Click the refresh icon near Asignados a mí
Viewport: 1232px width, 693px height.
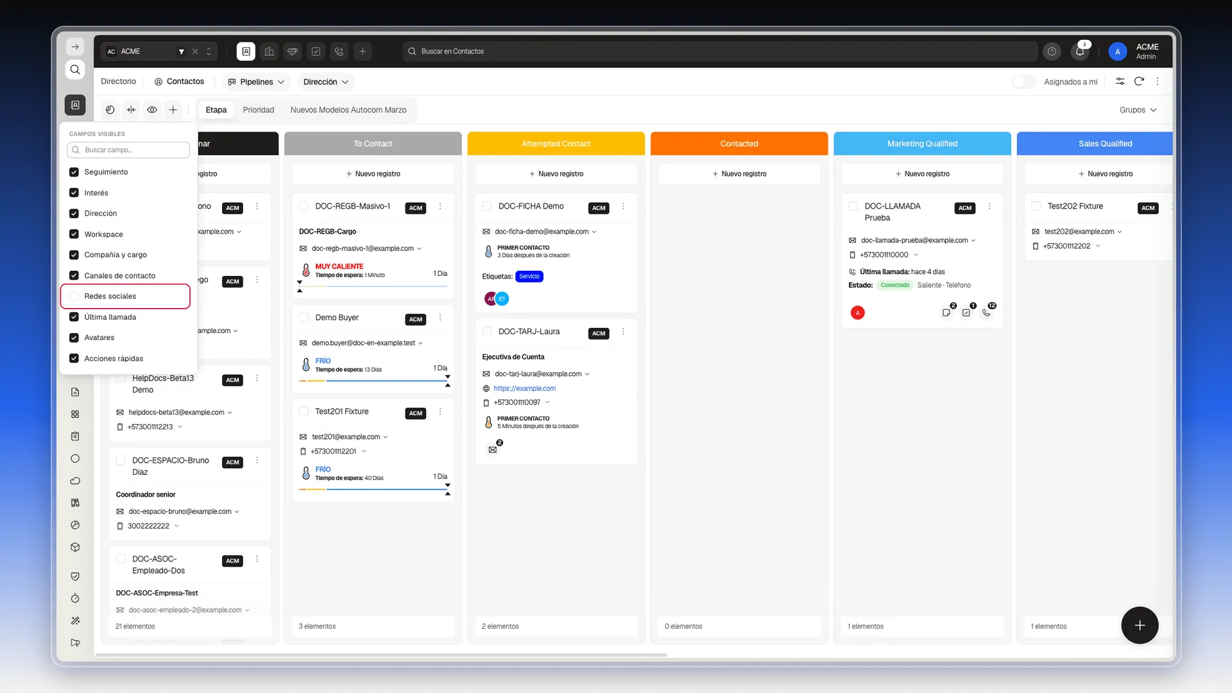[1139, 81]
